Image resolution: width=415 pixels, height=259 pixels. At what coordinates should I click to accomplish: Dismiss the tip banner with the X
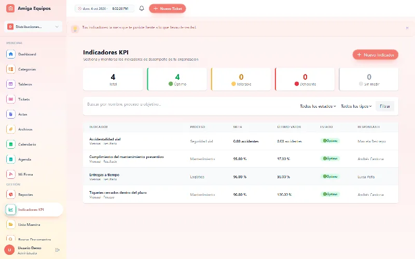point(407,28)
